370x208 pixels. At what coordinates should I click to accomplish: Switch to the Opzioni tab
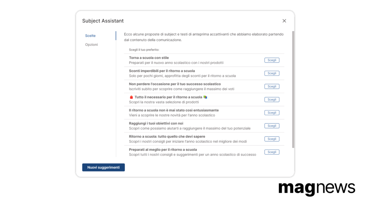coord(91,44)
